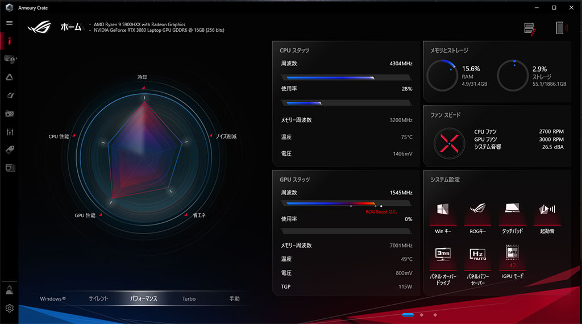The width and height of the screenshot is (582, 324).
Task: Open the settings gear icon
Action: [x=10, y=309]
